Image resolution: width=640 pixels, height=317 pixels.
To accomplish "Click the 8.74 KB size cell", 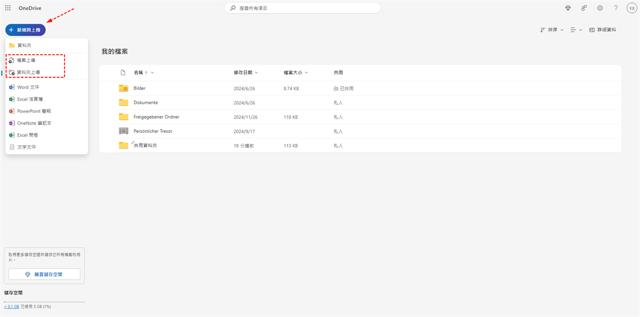I will click(291, 88).
